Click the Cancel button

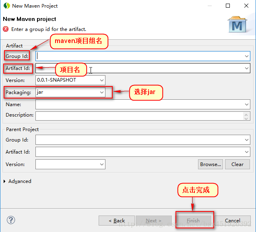point(233,221)
